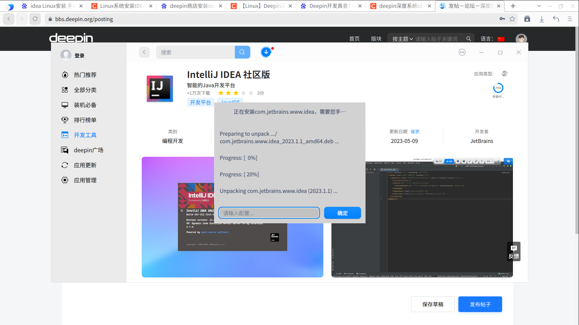Click the 发布帖子 publish button
The height and width of the screenshot is (325, 579).
480,304
